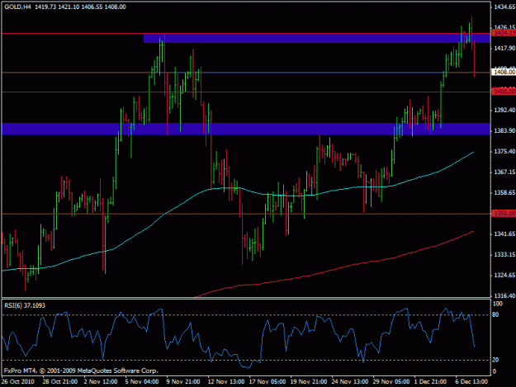Screen dimensions: 516x387
Task: Click the RSI scale value 80
Action: (x=495, y=314)
